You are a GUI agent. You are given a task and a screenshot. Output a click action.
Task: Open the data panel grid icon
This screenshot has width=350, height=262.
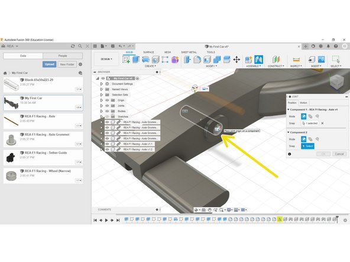(x=95, y=46)
